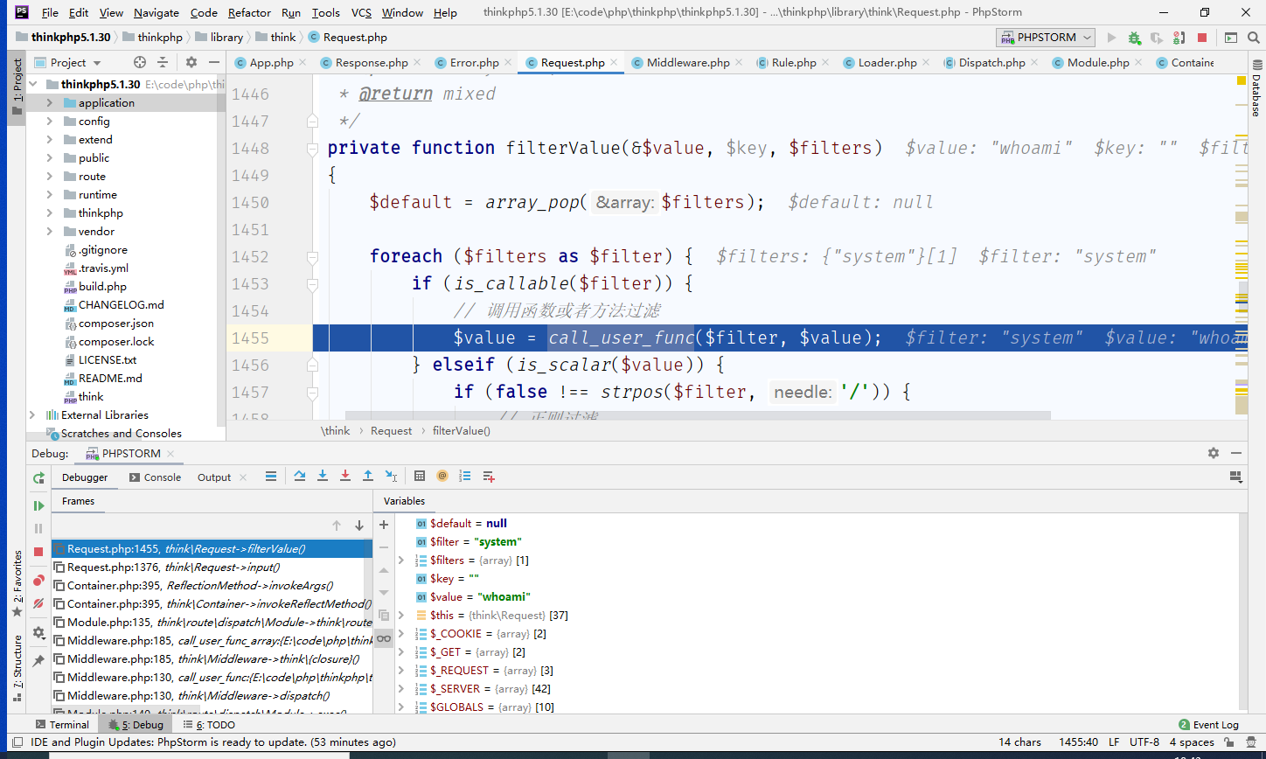The image size is (1266, 759).
Task: Click the Mute Breakpoints icon
Action: point(38,603)
